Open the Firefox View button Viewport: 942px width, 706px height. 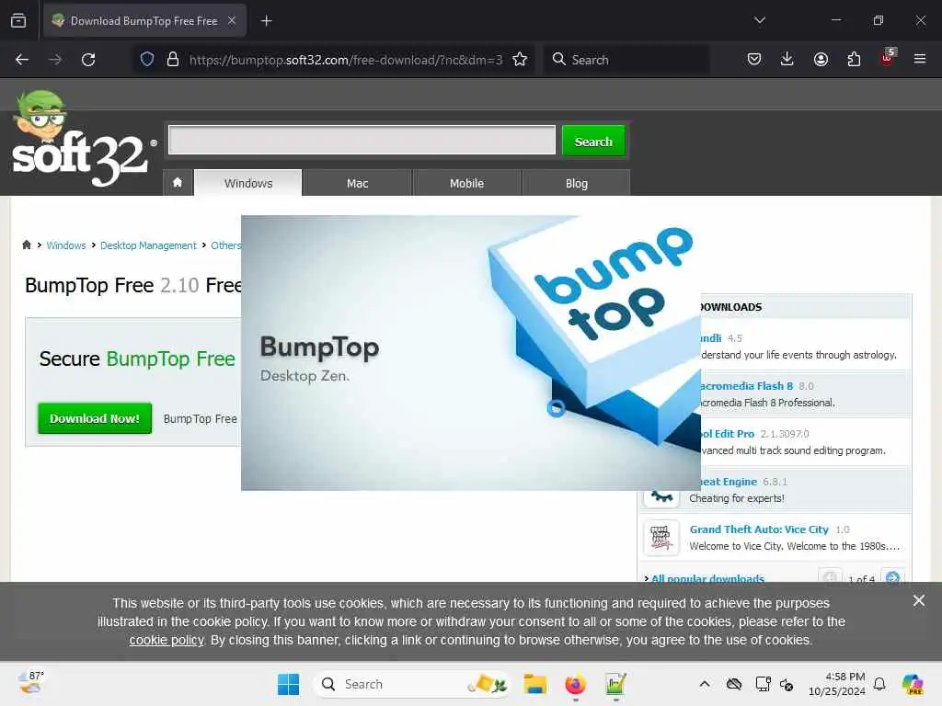pos(18,21)
